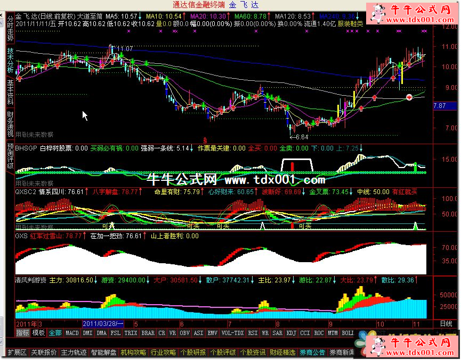
Task: Expand the 扩展区 extension panel
Action: tap(17, 352)
